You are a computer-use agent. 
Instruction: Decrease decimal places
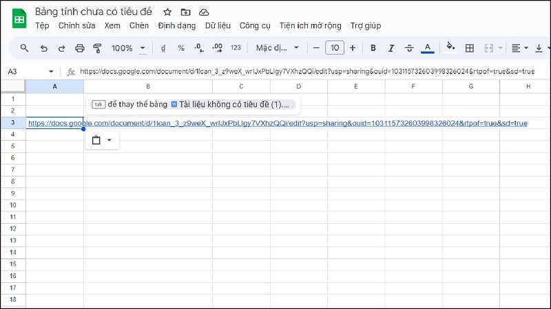199,48
